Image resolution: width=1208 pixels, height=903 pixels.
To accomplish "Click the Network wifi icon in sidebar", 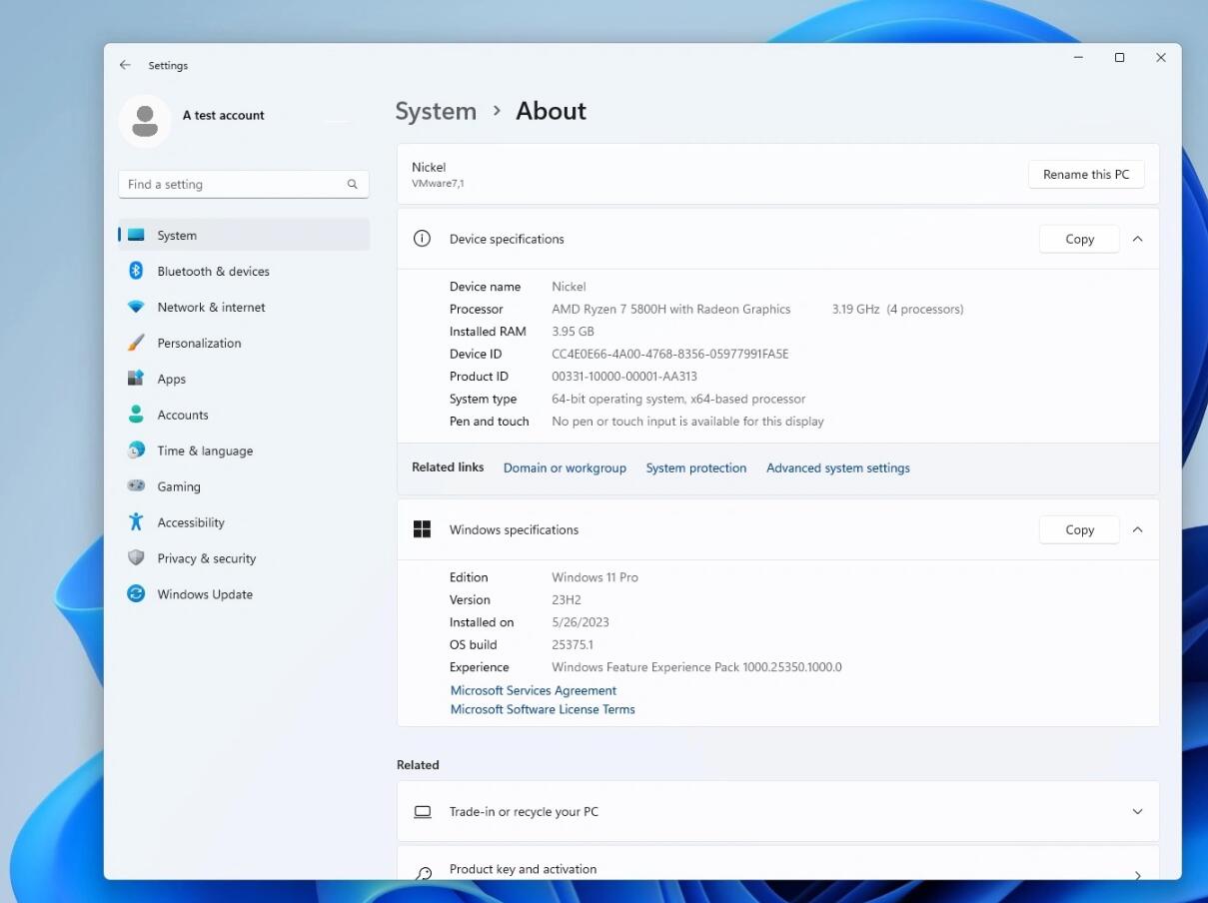I will pyautogui.click(x=136, y=308).
